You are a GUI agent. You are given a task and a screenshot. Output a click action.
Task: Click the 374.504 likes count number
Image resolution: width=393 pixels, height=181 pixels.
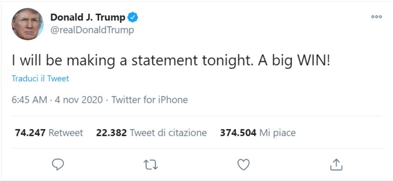tap(238, 133)
